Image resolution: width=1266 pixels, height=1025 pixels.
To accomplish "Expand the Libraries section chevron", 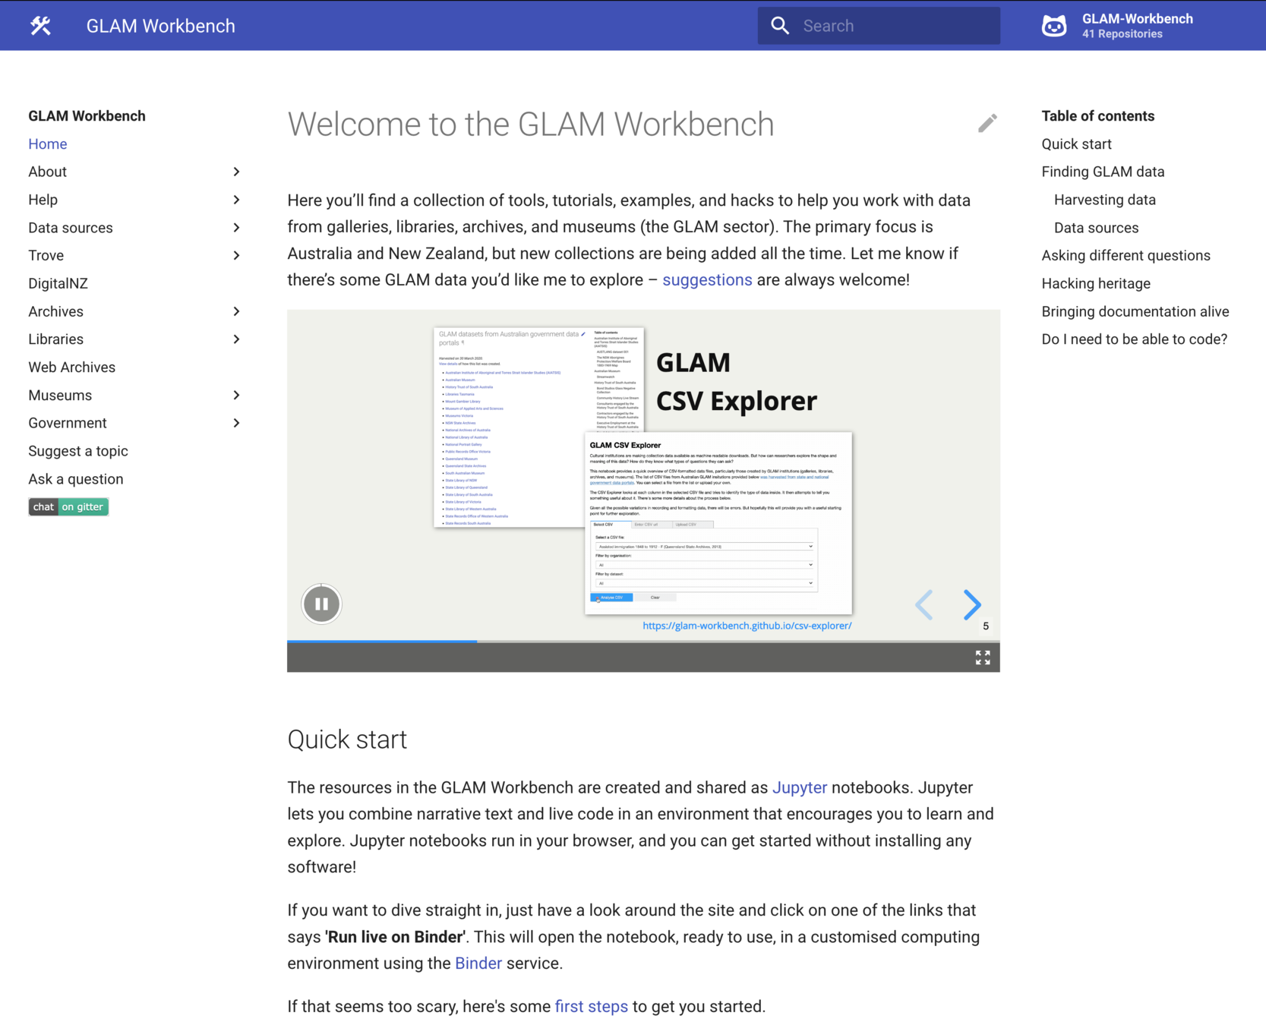I will [236, 339].
